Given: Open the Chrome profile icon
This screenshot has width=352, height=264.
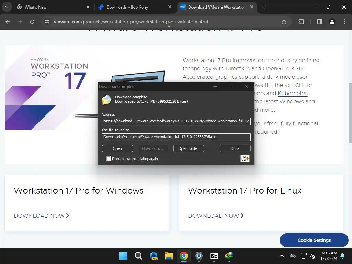Looking at the screenshot, I should pyautogui.click(x=332, y=22).
